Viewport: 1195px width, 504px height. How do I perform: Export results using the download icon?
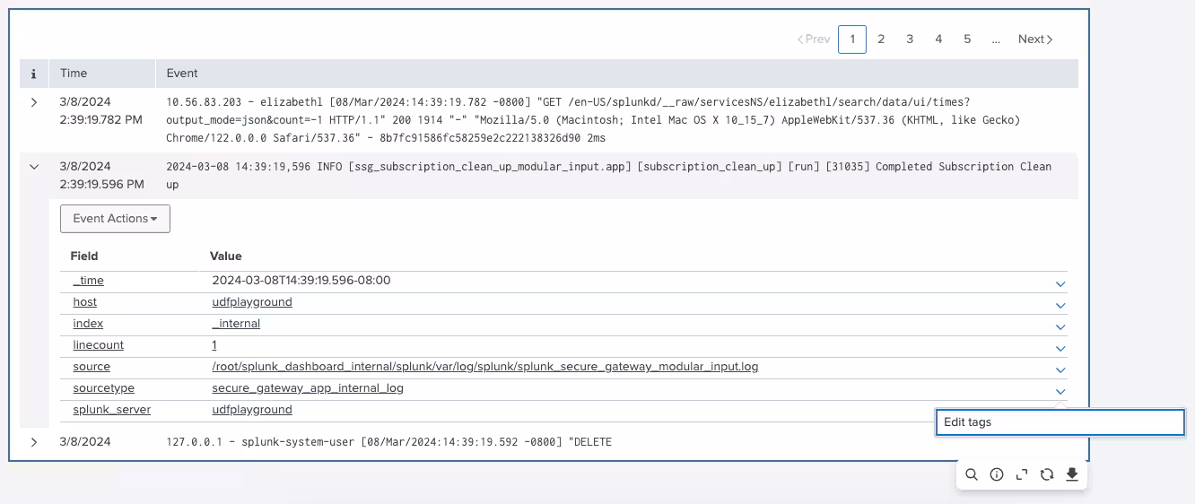click(1071, 475)
